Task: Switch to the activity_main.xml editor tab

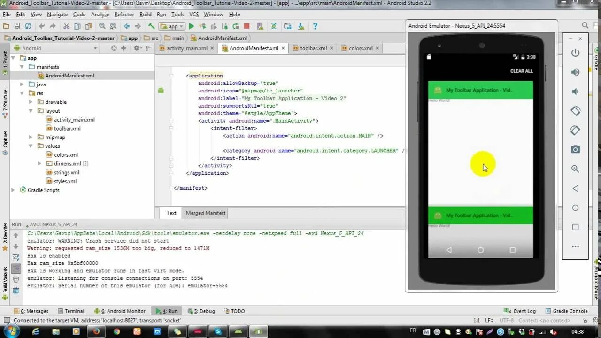Action: (187, 48)
